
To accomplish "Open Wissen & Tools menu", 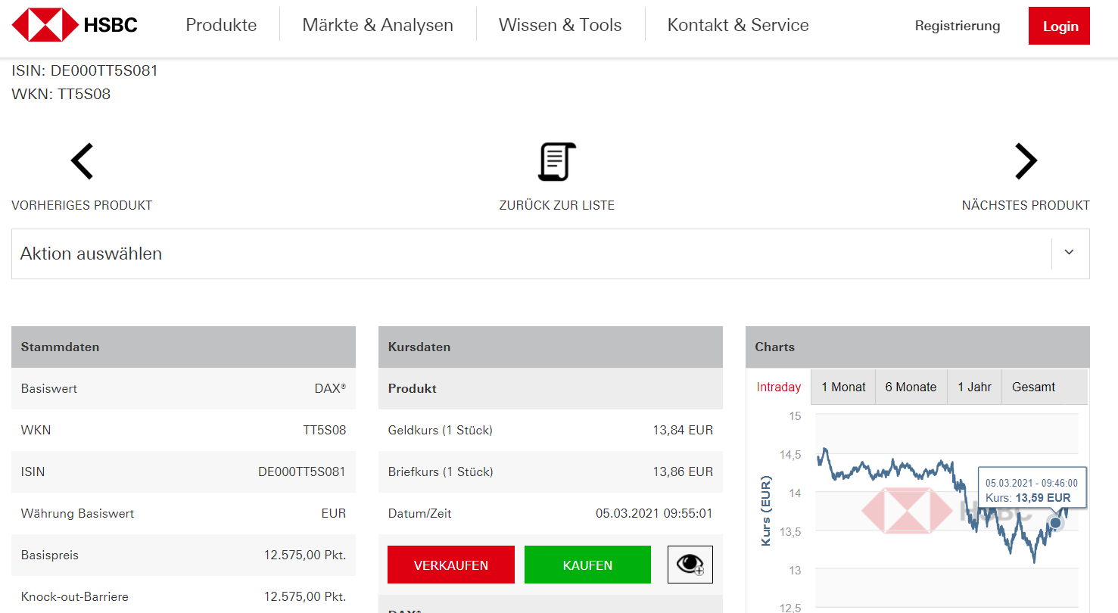I will click(560, 25).
